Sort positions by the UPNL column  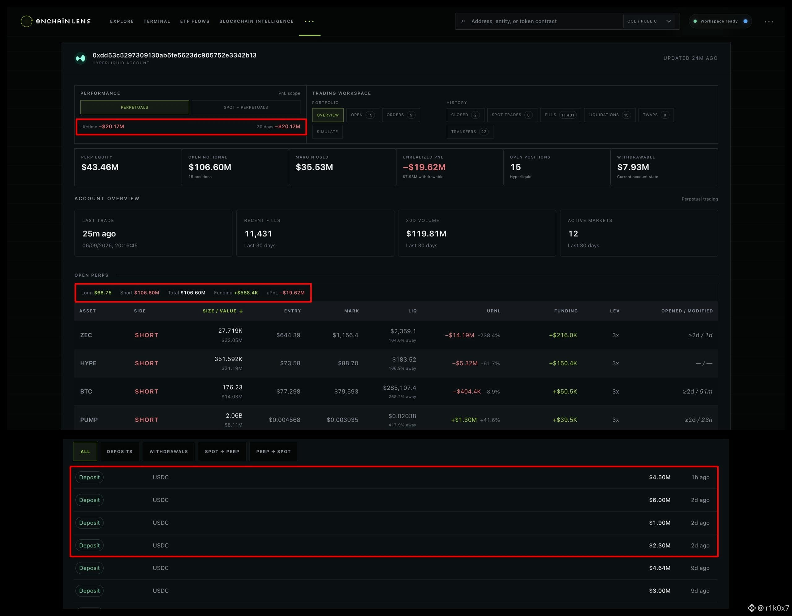coord(493,311)
